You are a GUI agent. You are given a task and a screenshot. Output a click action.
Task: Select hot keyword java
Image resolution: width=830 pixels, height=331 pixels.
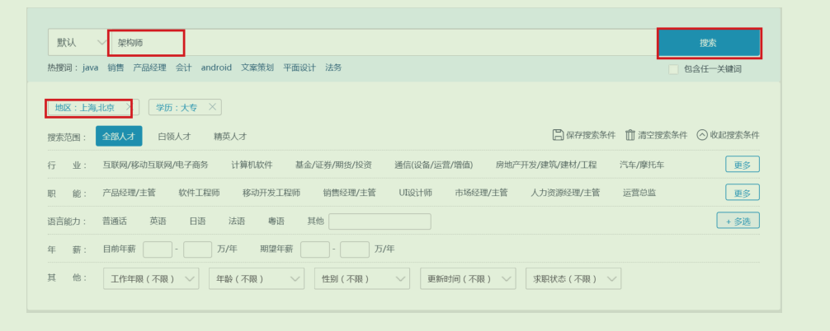pos(91,68)
